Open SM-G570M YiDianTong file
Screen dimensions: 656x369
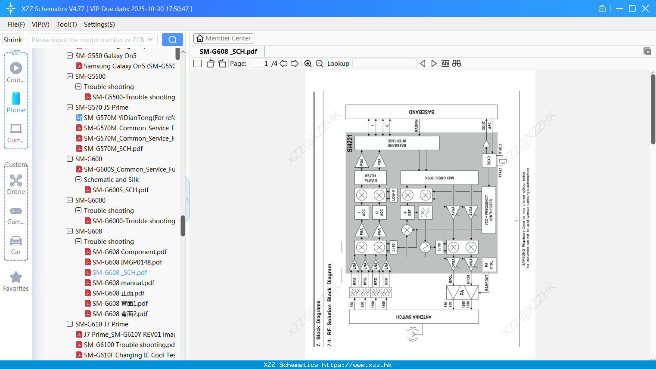pos(125,117)
